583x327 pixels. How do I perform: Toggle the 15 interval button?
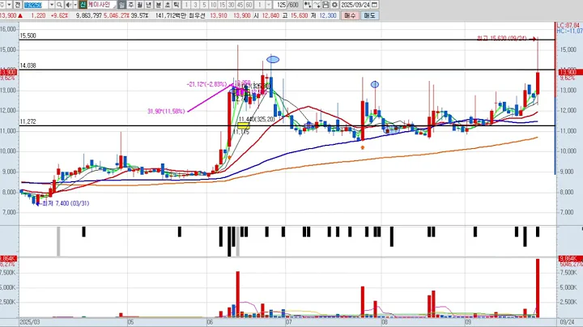point(222,5)
